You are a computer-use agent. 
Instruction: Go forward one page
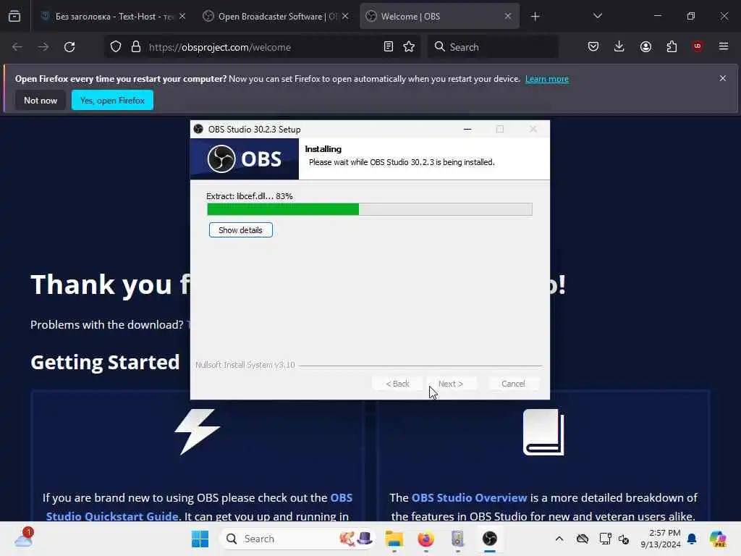(43, 47)
